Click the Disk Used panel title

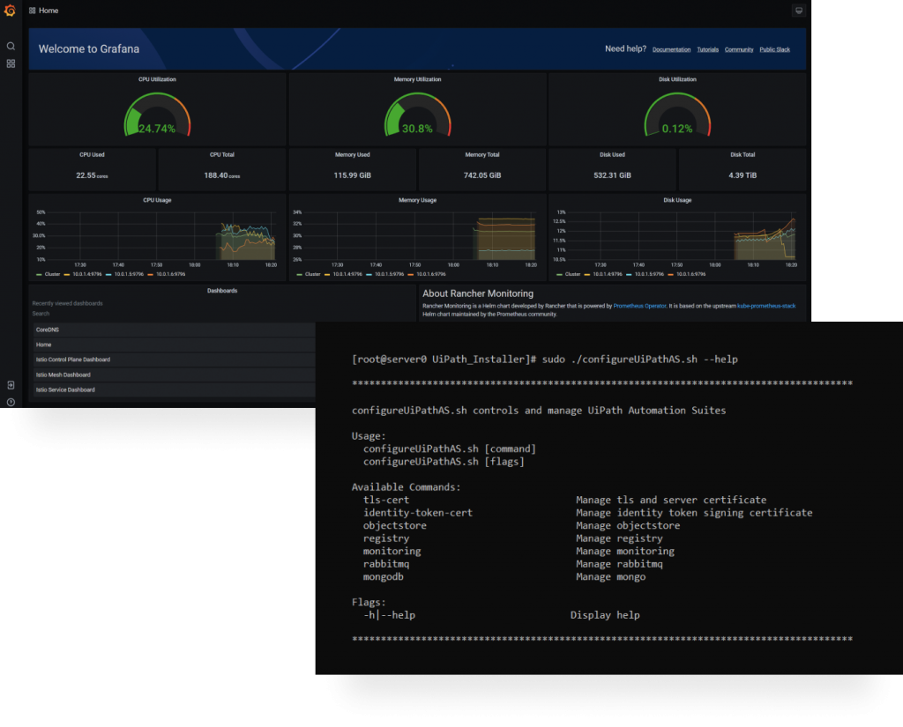pyautogui.click(x=612, y=155)
